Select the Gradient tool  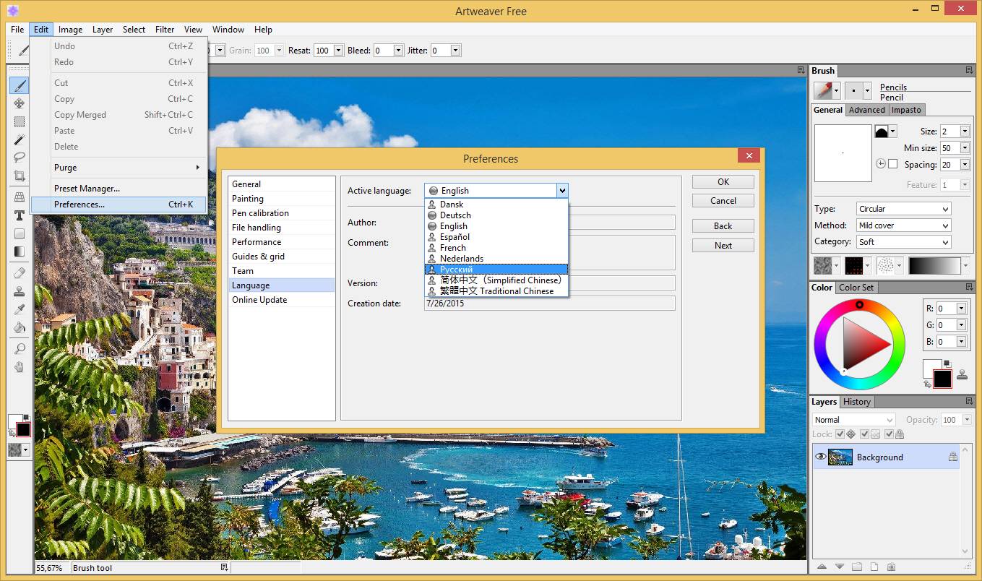[x=20, y=251]
